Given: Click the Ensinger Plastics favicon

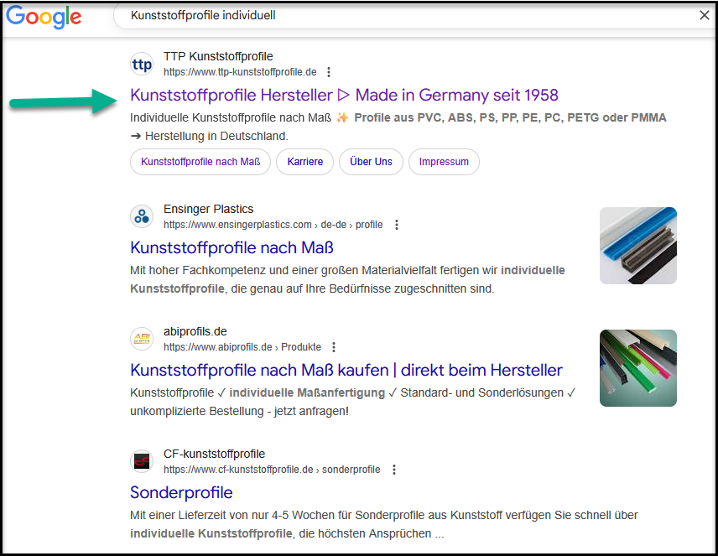Looking at the screenshot, I should [x=143, y=216].
